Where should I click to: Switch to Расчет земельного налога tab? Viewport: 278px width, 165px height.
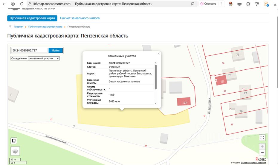80,18
